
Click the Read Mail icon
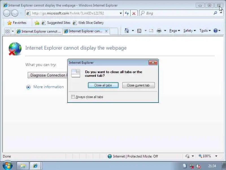pyautogui.click(x=151, y=31)
